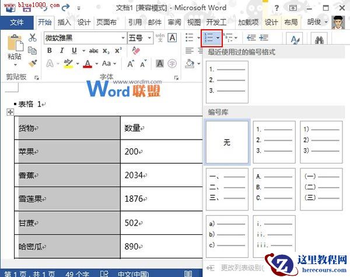Click the character border A icon
350x277 pixels.
click(x=172, y=37)
